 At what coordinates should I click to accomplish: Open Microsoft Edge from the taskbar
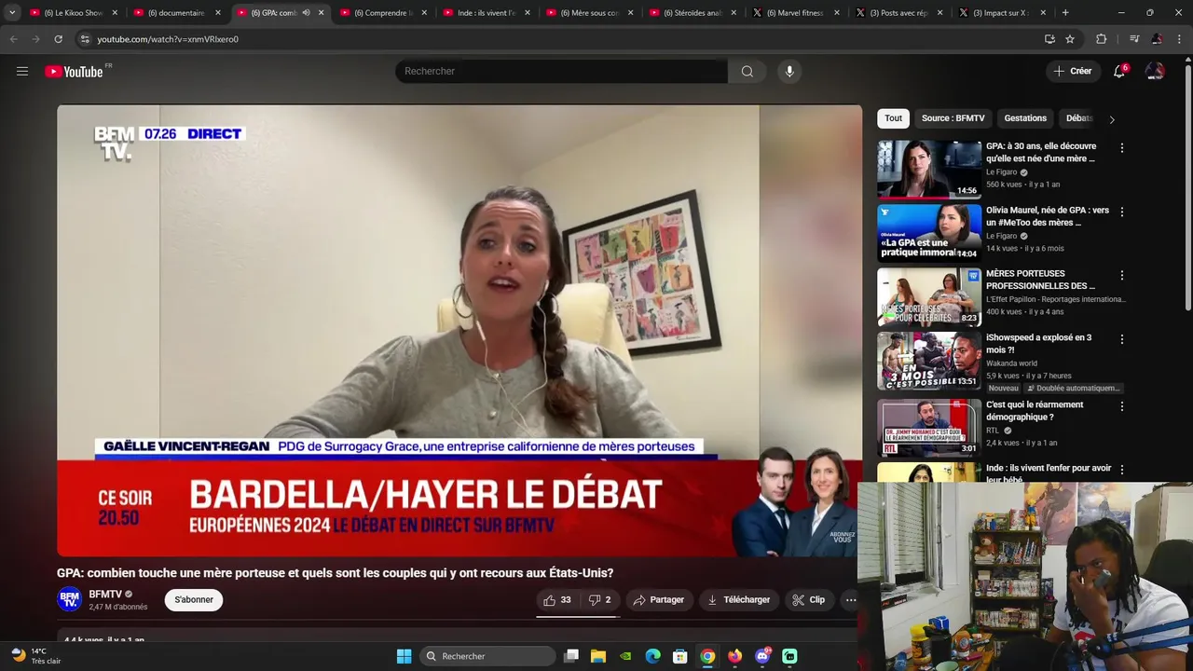(653, 656)
